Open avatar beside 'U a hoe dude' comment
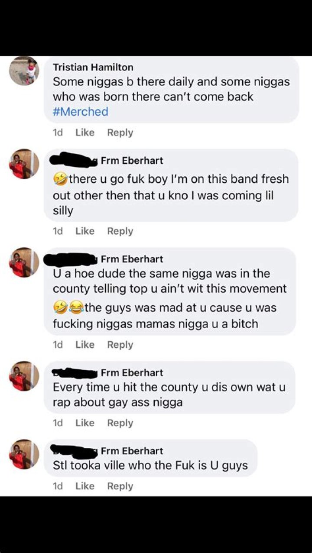Image resolution: width=312 pixels, height=553 pixels. (x=24, y=262)
